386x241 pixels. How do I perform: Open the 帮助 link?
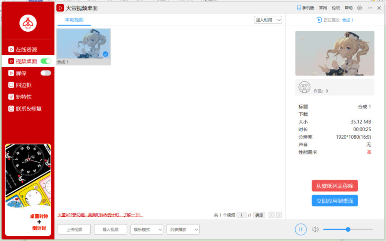pyautogui.click(x=349, y=8)
